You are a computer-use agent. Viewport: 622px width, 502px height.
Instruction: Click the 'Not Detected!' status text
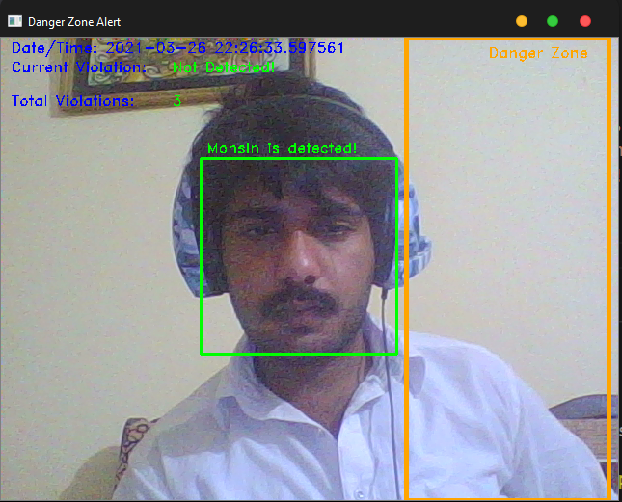click(x=224, y=67)
